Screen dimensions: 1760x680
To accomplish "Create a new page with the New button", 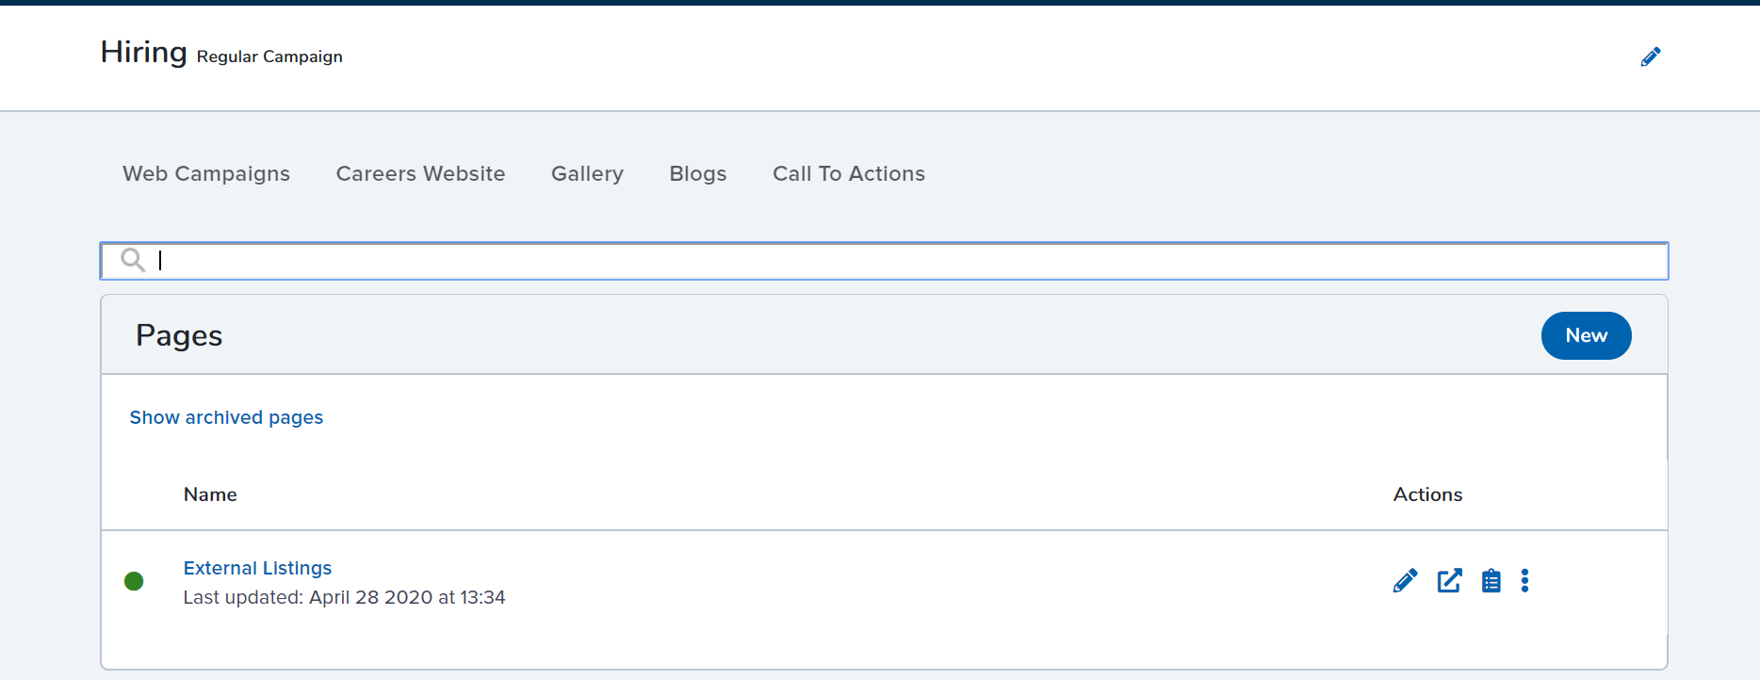I will click(x=1586, y=335).
